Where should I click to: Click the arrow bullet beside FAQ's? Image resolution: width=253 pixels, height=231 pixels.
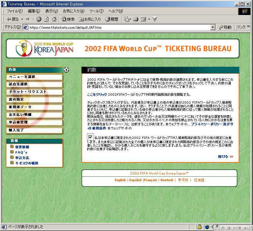click(x=12, y=152)
